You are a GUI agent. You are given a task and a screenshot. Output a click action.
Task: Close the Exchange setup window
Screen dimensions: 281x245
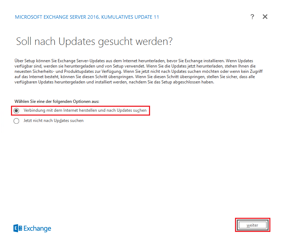point(265,17)
